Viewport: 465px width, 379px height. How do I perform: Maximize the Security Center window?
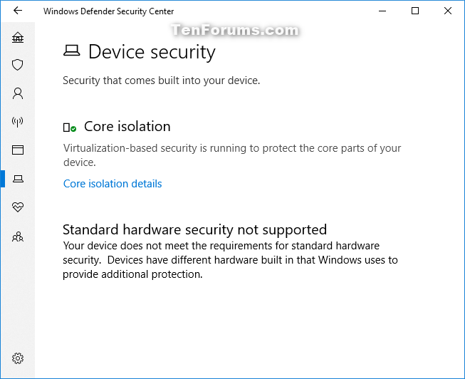(415, 11)
